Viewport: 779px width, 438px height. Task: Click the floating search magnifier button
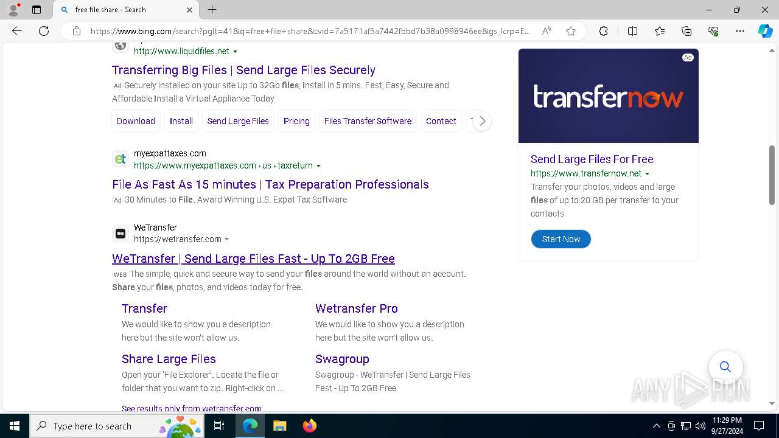coord(725,366)
